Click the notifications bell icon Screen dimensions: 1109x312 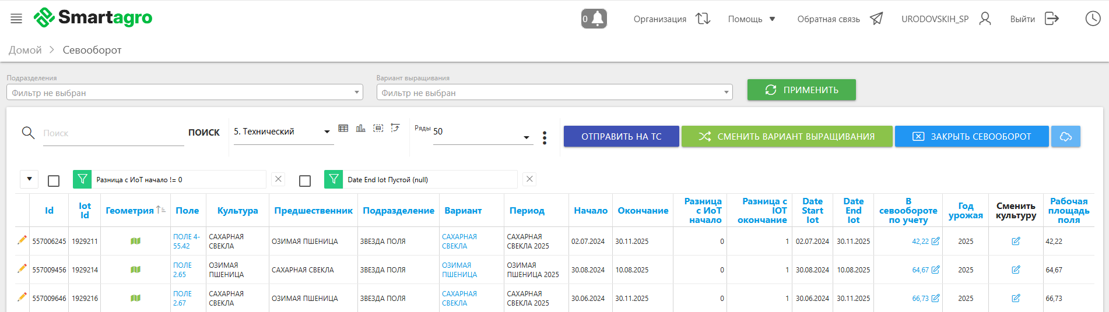pyautogui.click(x=594, y=19)
